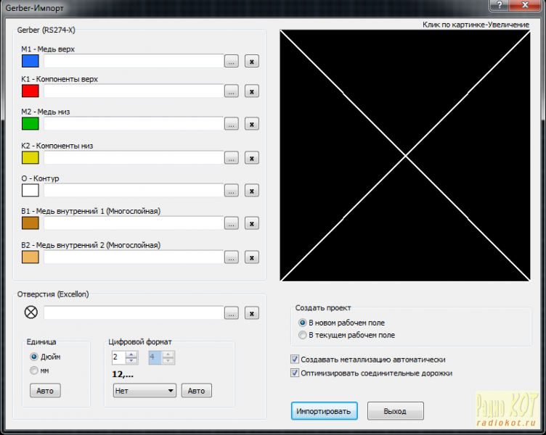
Task: Pick the red K1 layer color swatch
Action: click(x=30, y=91)
